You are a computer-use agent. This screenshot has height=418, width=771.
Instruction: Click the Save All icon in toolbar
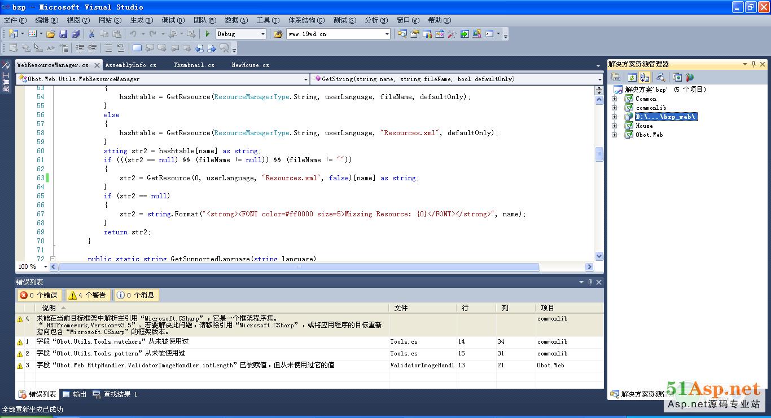pyautogui.click(x=76, y=34)
